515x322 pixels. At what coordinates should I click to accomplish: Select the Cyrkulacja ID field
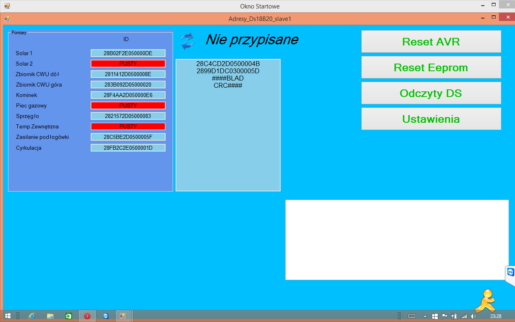[128, 148]
